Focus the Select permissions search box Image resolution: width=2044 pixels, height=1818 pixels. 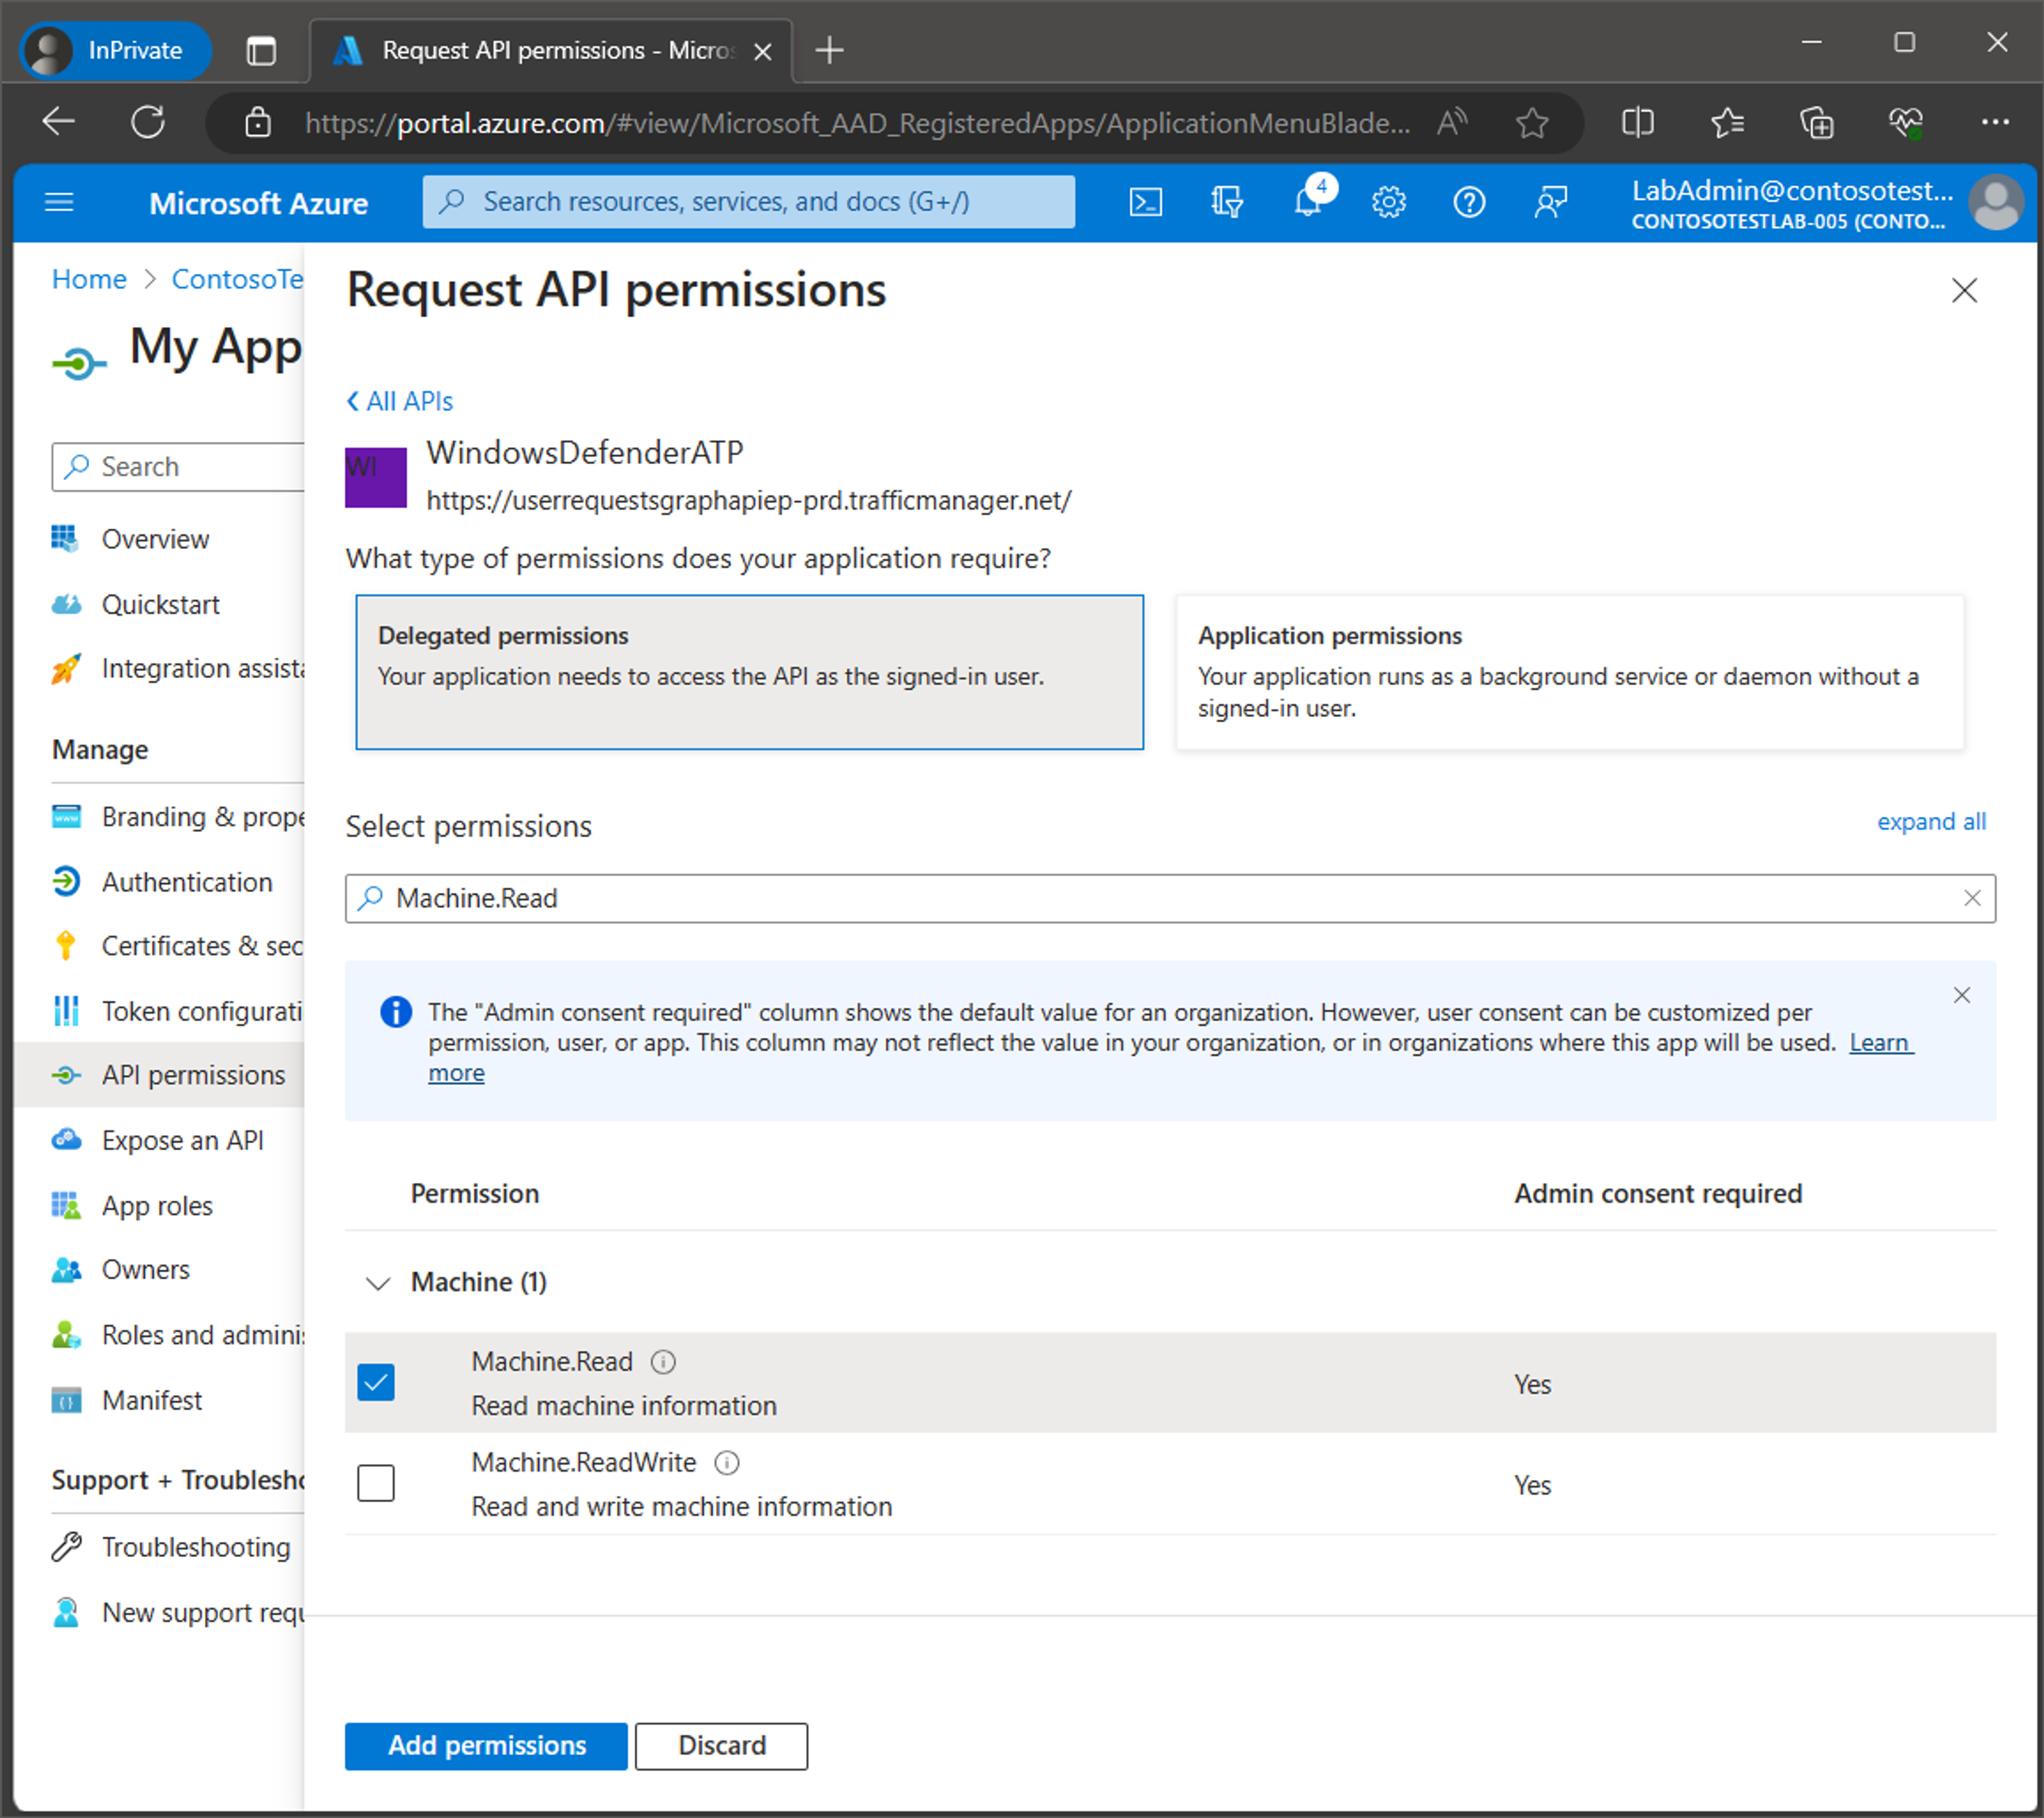[1170, 898]
